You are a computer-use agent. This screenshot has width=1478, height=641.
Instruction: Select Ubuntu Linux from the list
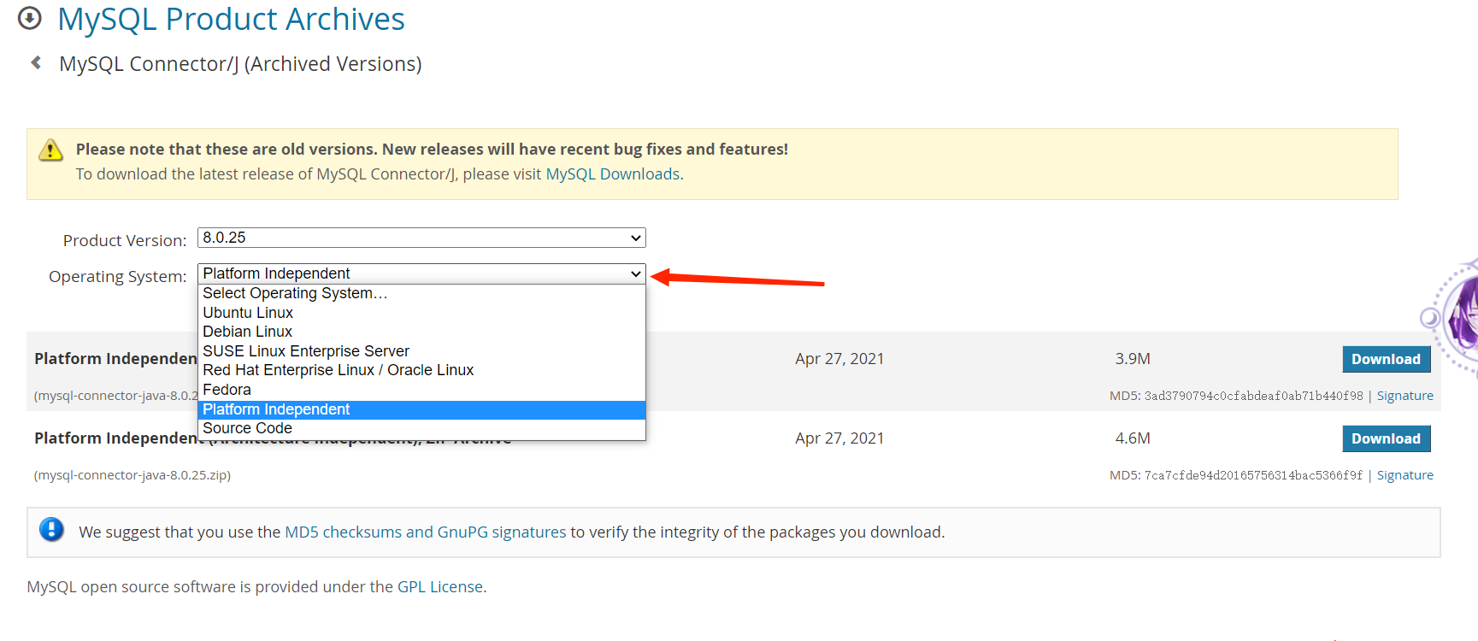coord(421,313)
